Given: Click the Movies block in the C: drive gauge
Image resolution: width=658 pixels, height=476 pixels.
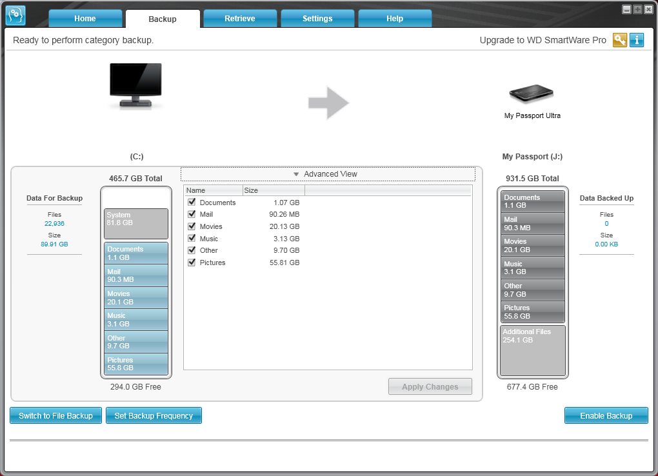Looking at the screenshot, I should click(136, 297).
